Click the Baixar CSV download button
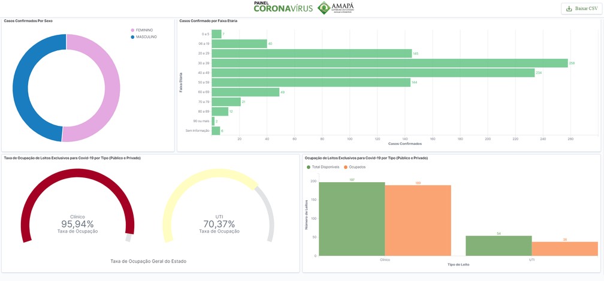 click(582, 8)
